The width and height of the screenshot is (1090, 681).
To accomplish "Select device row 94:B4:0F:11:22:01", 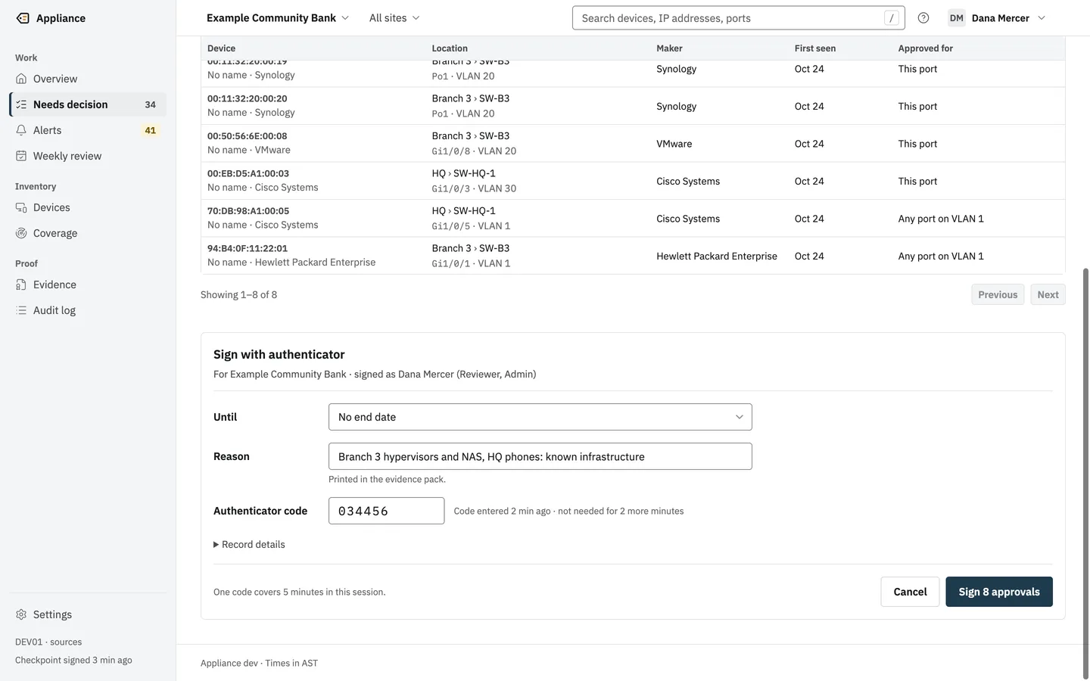I will (633, 256).
